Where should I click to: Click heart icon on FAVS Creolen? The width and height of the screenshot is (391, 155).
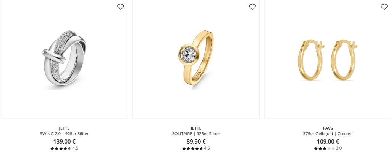384,7
